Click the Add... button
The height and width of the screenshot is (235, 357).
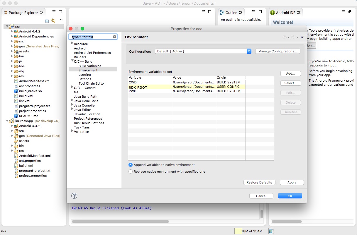[x=291, y=73]
